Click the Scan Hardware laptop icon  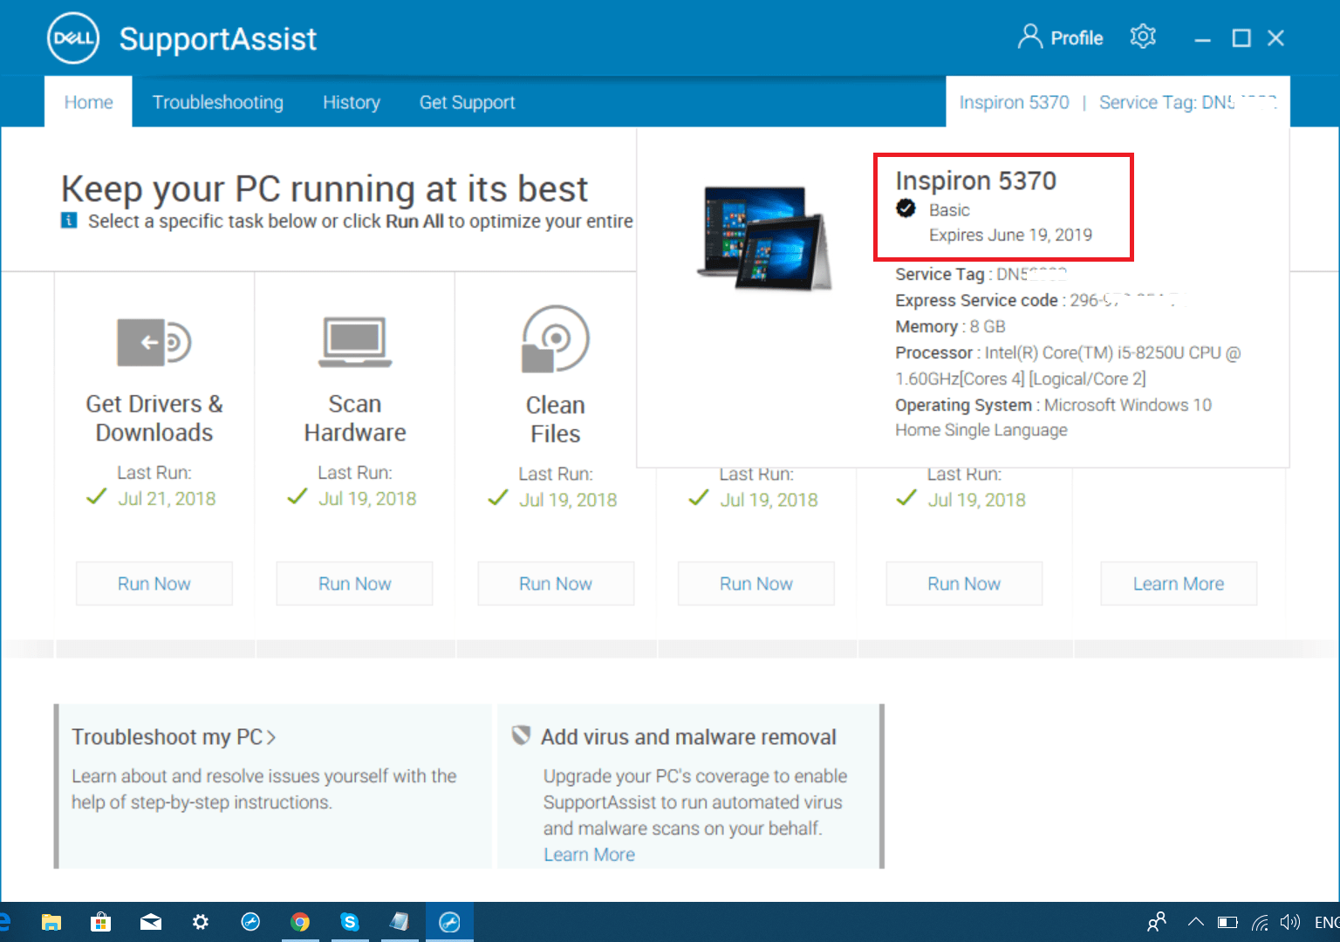355,342
